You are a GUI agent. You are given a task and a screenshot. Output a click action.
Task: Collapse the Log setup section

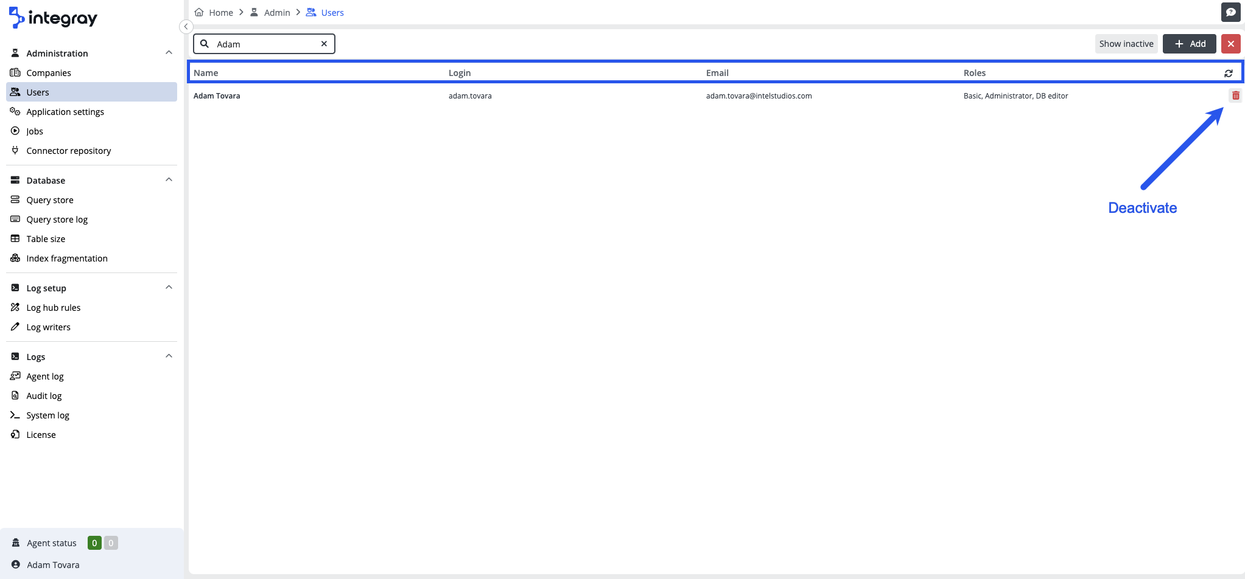(x=169, y=288)
